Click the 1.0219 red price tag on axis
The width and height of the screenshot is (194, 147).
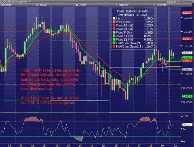(x=187, y=13)
